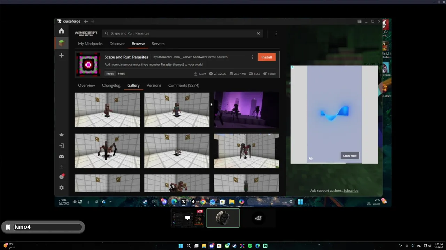Click the orange Install button
The height and width of the screenshot is (250, 446).
(x=267, y=57)
